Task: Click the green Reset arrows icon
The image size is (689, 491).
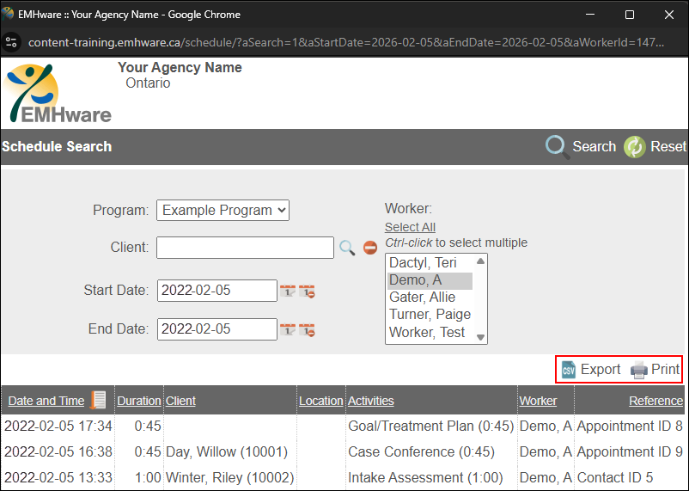Action: point(635,147)
